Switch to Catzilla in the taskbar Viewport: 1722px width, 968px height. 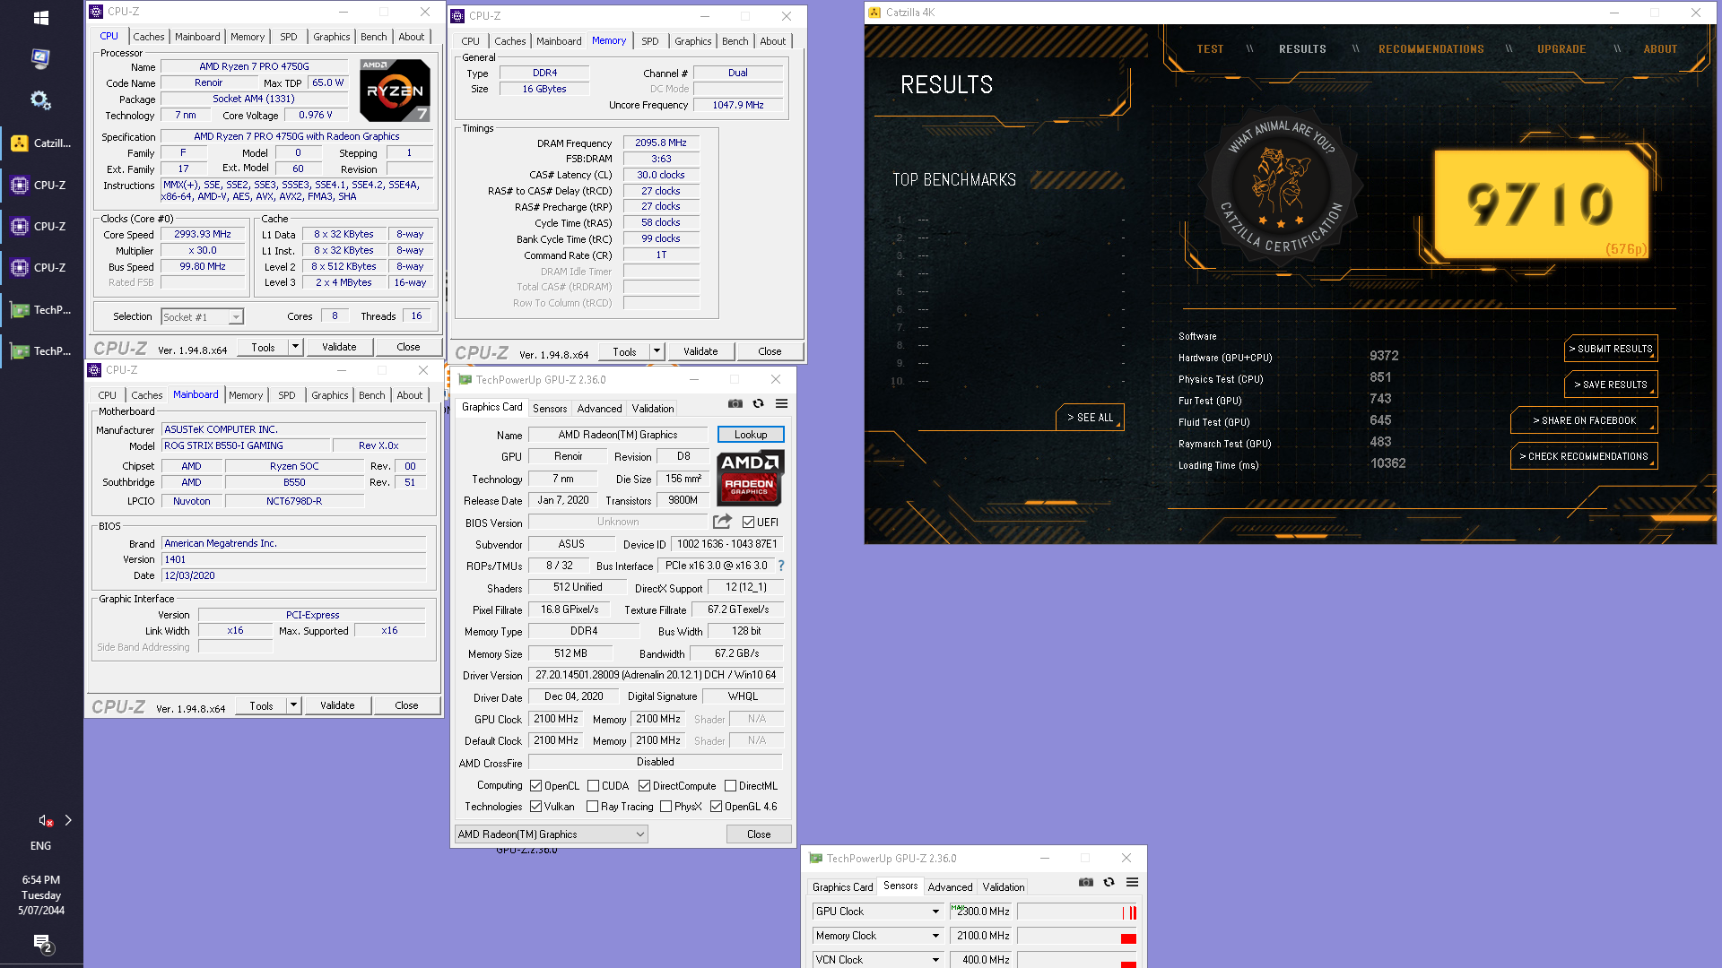[41, 143]
